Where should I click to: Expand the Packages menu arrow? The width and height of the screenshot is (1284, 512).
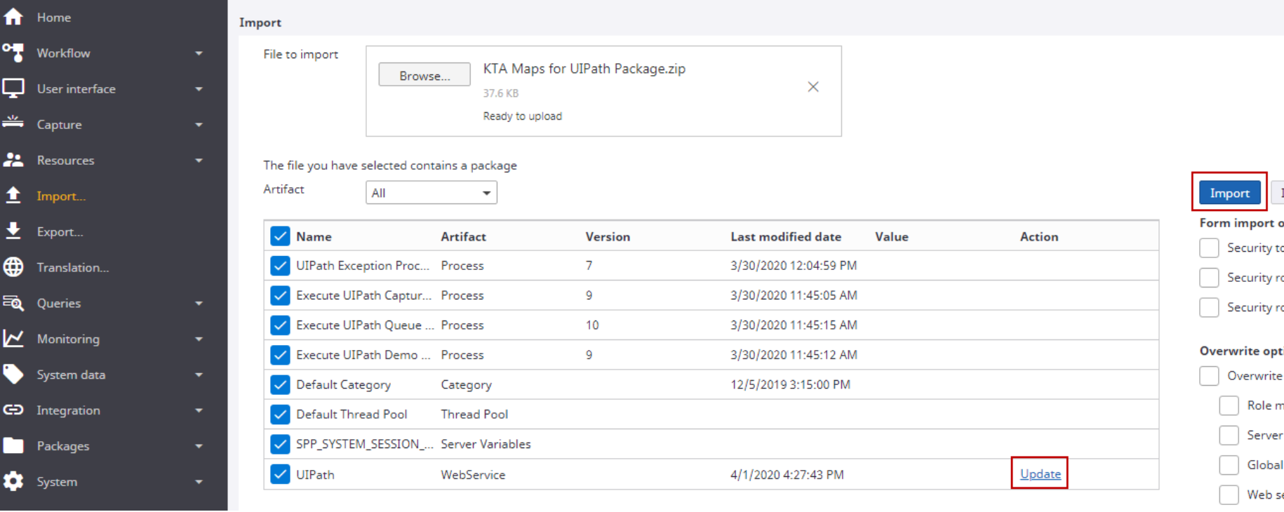pos(199,446)
